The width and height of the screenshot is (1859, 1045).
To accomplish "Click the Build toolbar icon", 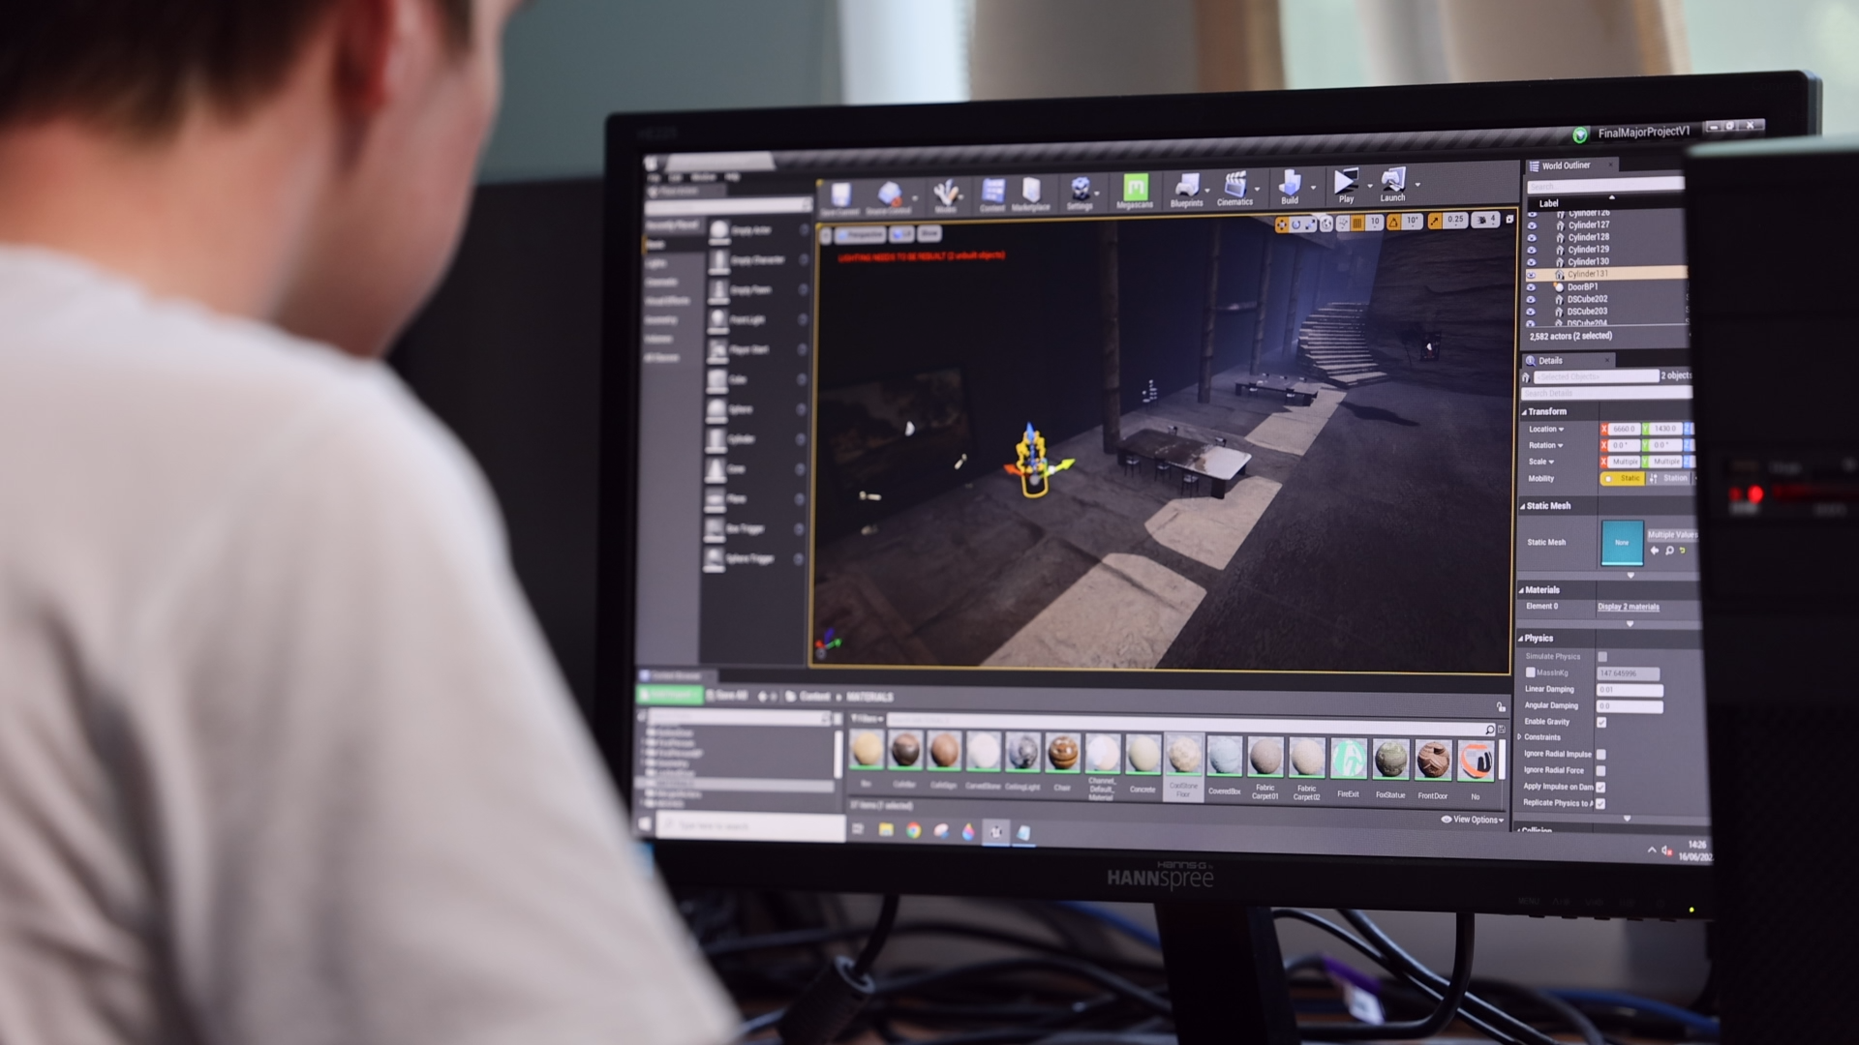I will [1289, 185].
